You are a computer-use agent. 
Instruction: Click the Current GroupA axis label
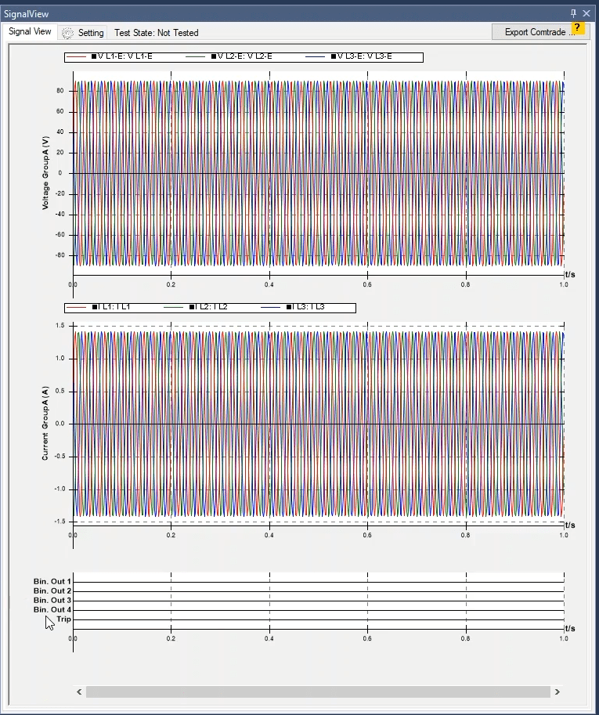(x=45, y=424)
